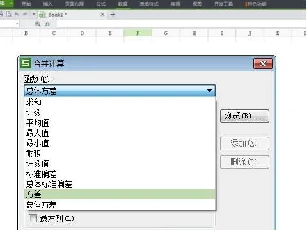This screenshot has width=307, height=230.
Task: Select column H header
Action: pyautogui.click(x=194, y=33)
